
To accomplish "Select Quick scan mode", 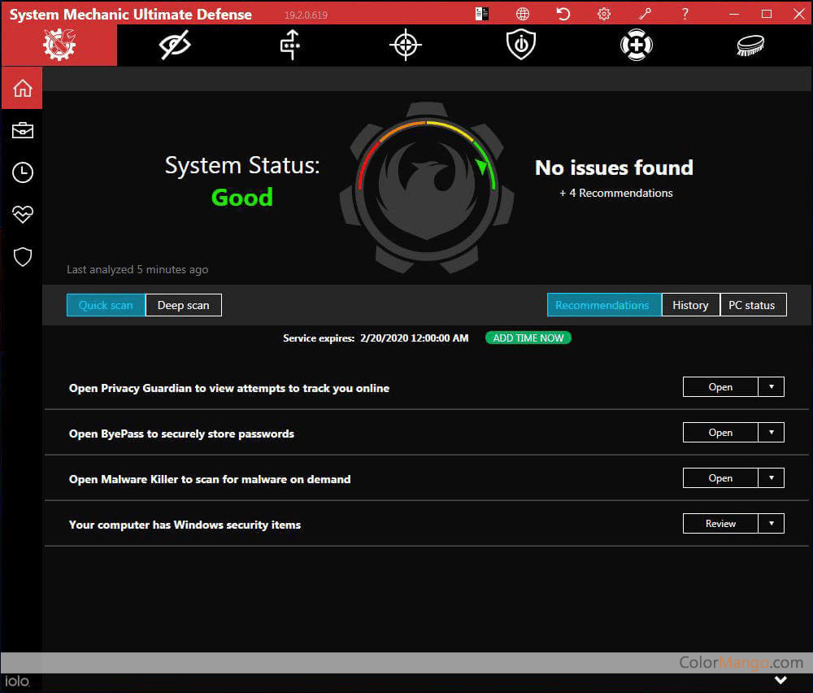I will click(x=106, y=305).
